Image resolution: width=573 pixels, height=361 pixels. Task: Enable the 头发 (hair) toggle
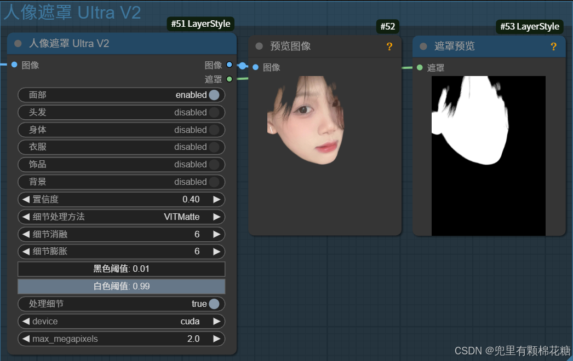pyautogui.click(x=214, y=113)
